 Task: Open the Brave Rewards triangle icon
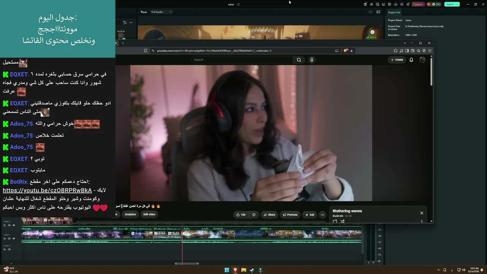[351, 51]
